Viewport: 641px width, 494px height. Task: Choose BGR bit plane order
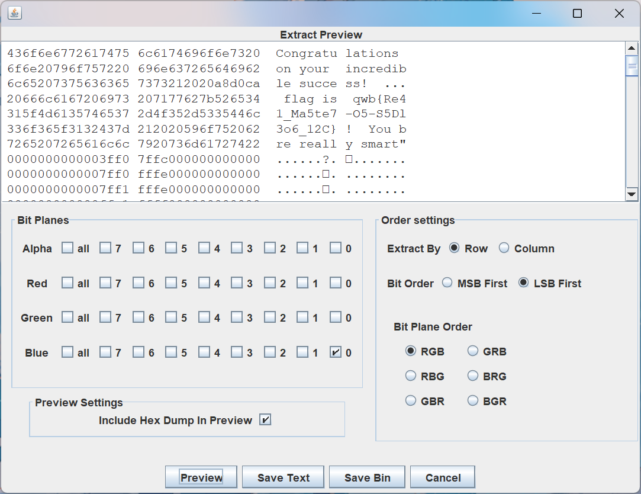(473, 401)
